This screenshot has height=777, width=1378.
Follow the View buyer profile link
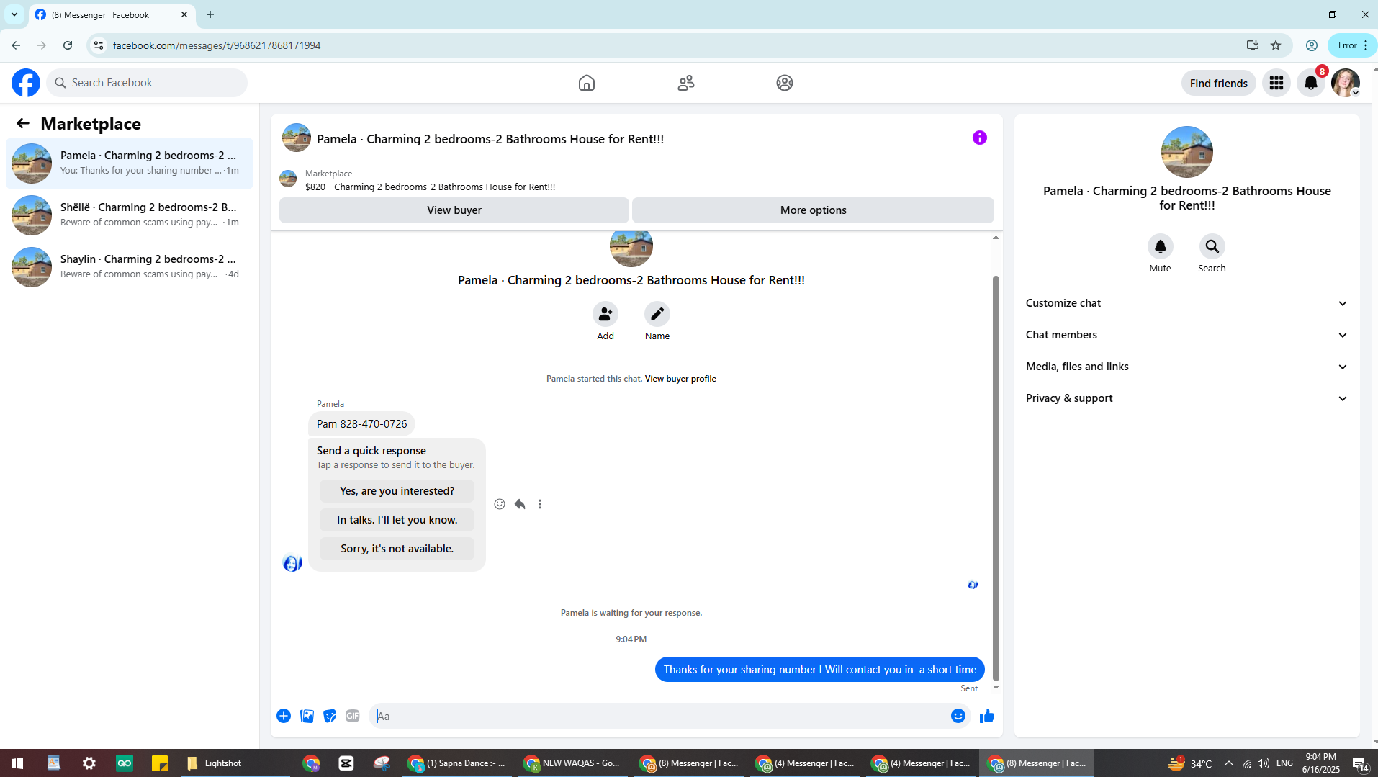[x=680, y=379]
